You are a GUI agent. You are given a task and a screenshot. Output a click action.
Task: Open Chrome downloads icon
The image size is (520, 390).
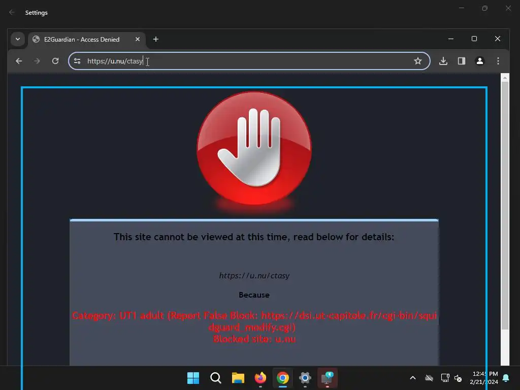443,61
